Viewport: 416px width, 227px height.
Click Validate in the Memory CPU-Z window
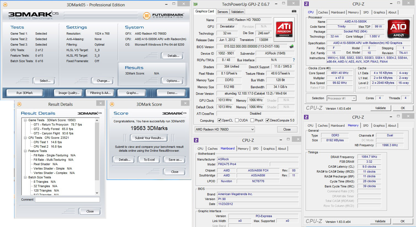[380, 221]
